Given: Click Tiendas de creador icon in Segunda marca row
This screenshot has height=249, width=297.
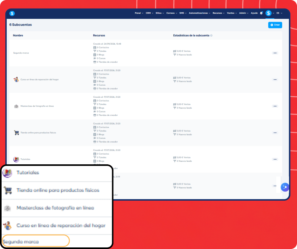Looking at the screenshot, I should click(95, 62).
